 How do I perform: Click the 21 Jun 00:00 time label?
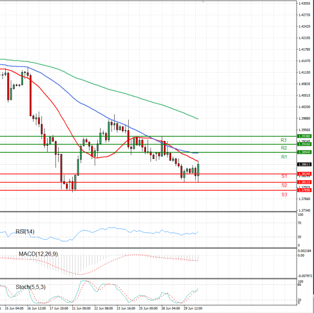[81, 308]
